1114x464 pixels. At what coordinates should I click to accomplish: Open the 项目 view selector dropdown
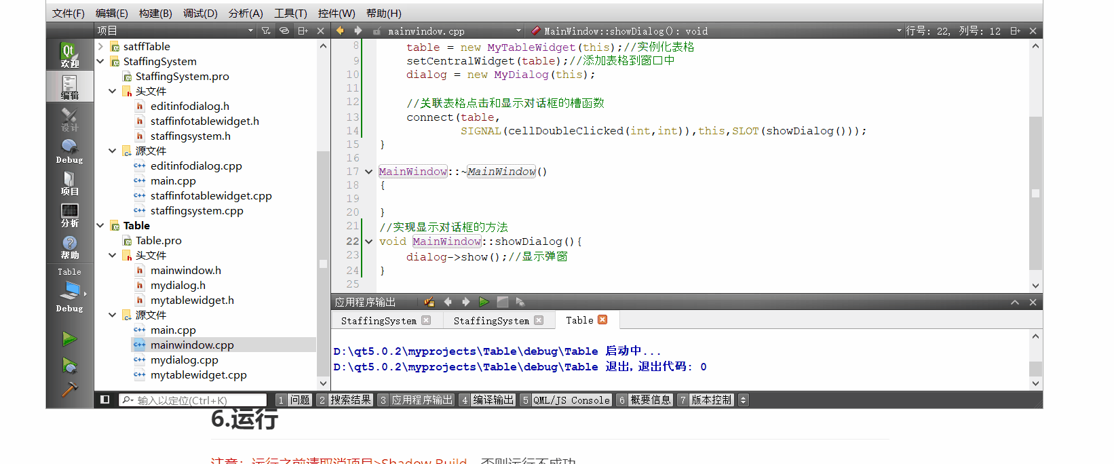(175, 31)
